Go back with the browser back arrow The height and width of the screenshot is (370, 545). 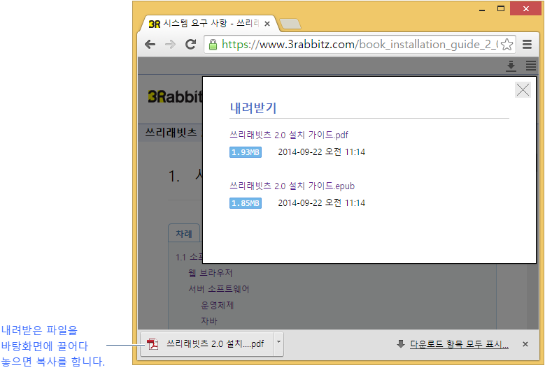tap(150, 45)
